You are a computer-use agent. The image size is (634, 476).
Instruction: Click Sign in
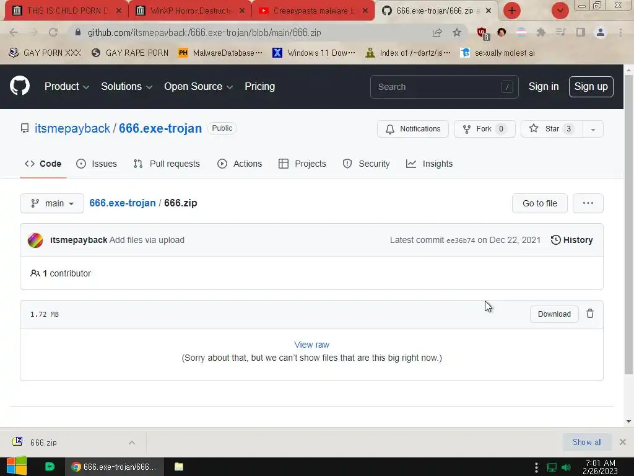544,87
